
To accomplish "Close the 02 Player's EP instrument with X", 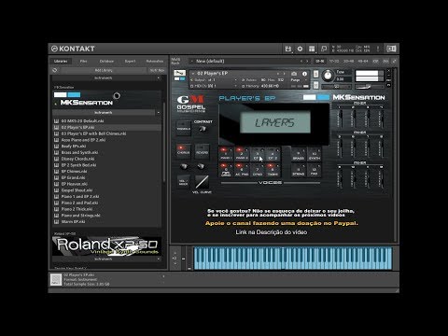I will click(x=388, y=71).
